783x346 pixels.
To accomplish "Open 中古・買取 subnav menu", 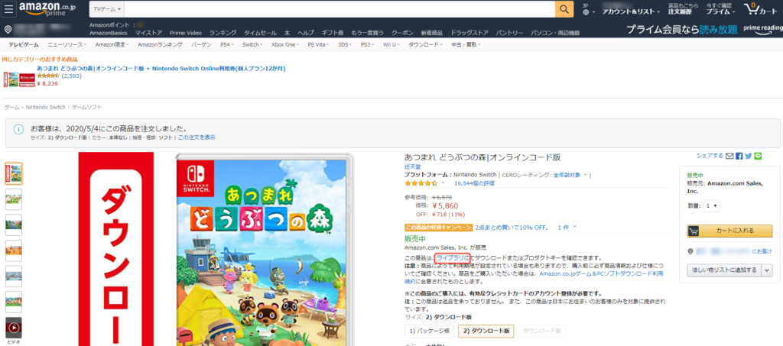I will click(x=466, y=44).
